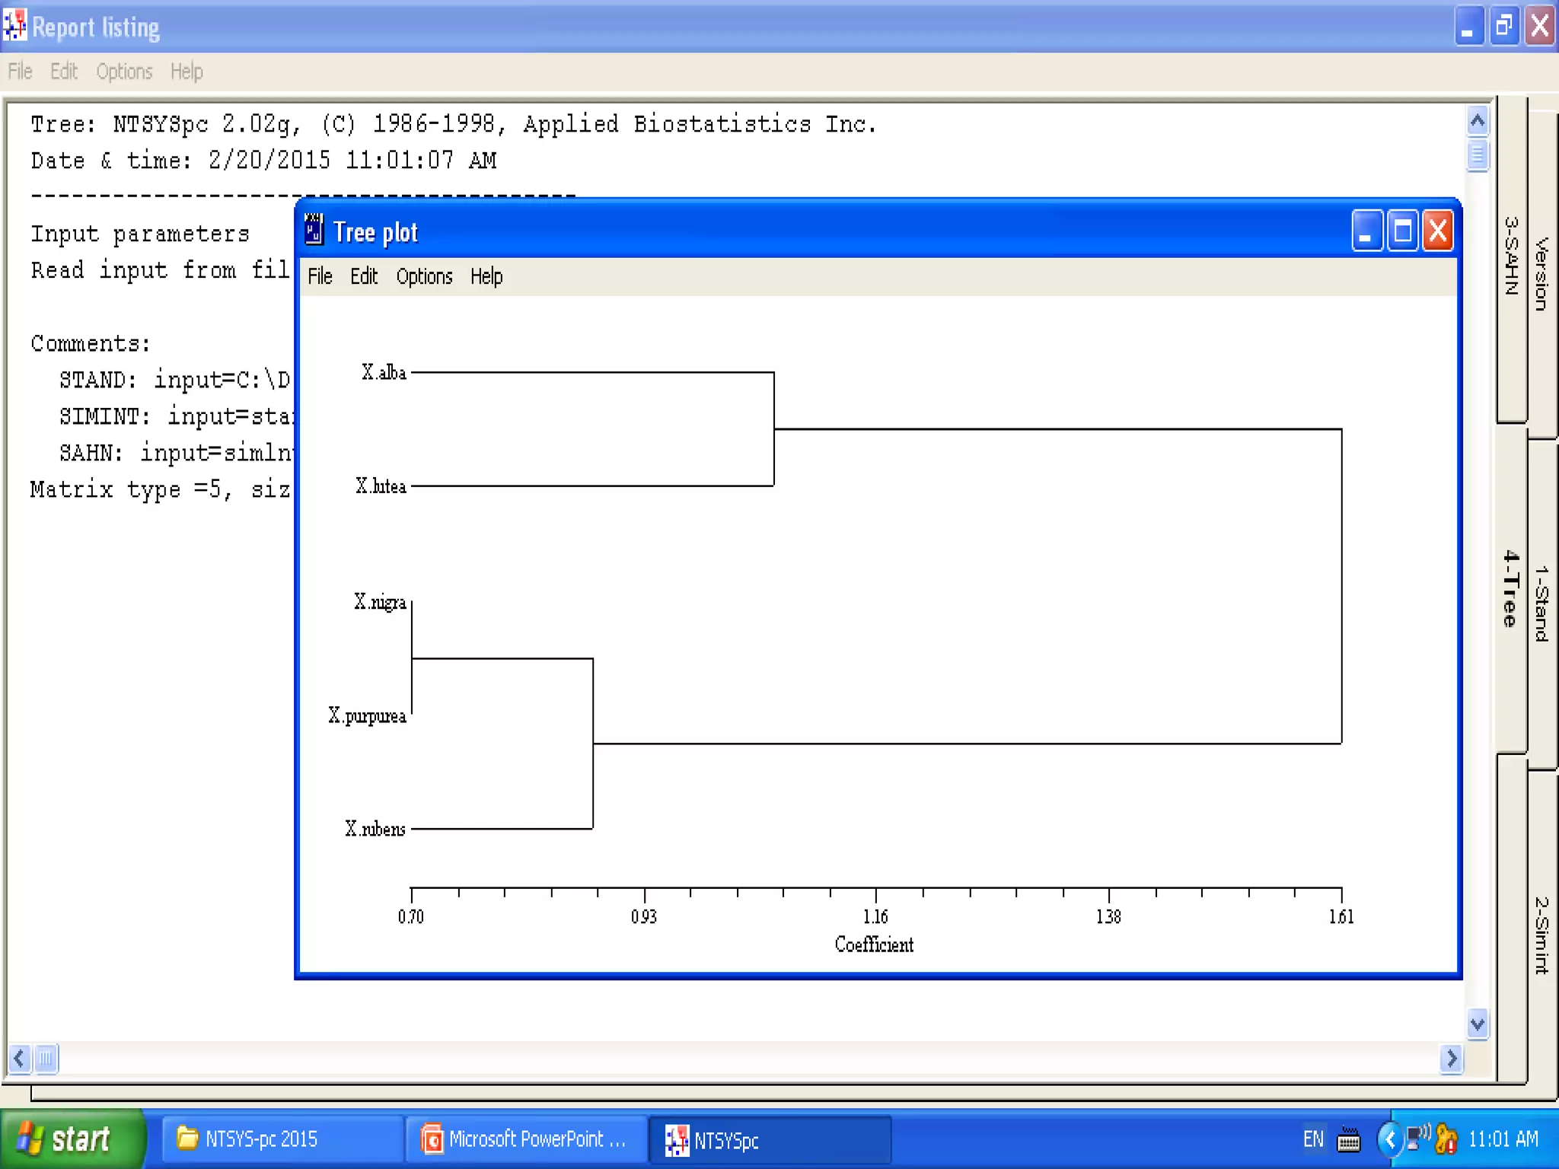
Task: Click the Report listing title bar icon
Action: tap(14, 26)
